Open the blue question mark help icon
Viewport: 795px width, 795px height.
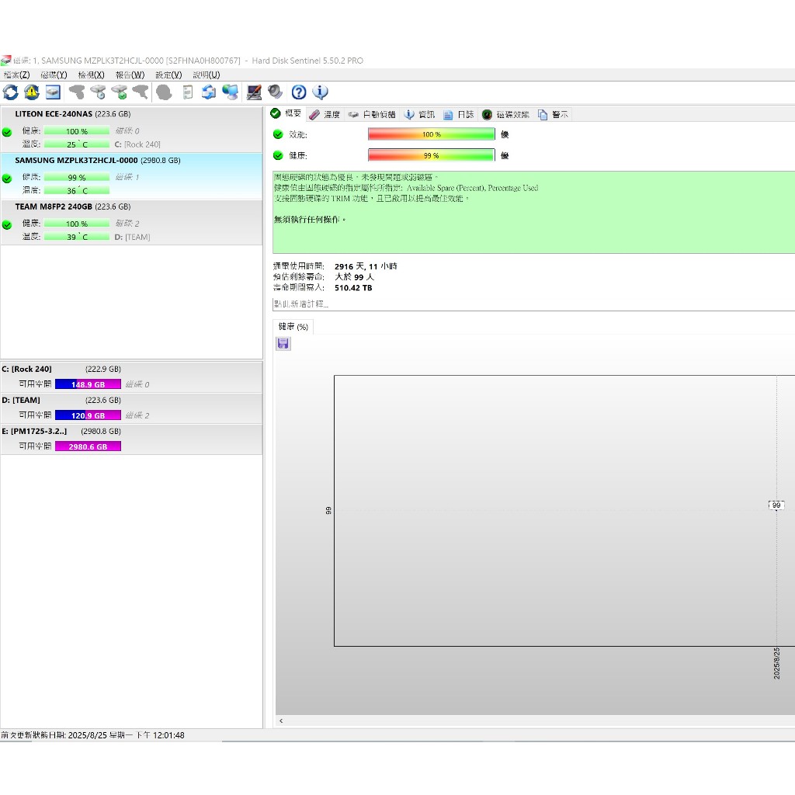[299, 92]
